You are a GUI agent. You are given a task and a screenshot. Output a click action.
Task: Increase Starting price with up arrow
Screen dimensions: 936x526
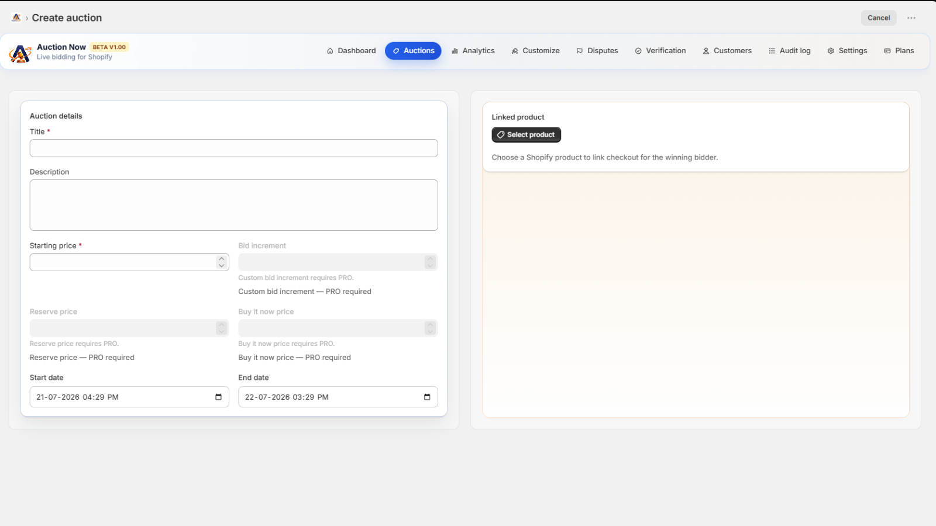point(221,258)
